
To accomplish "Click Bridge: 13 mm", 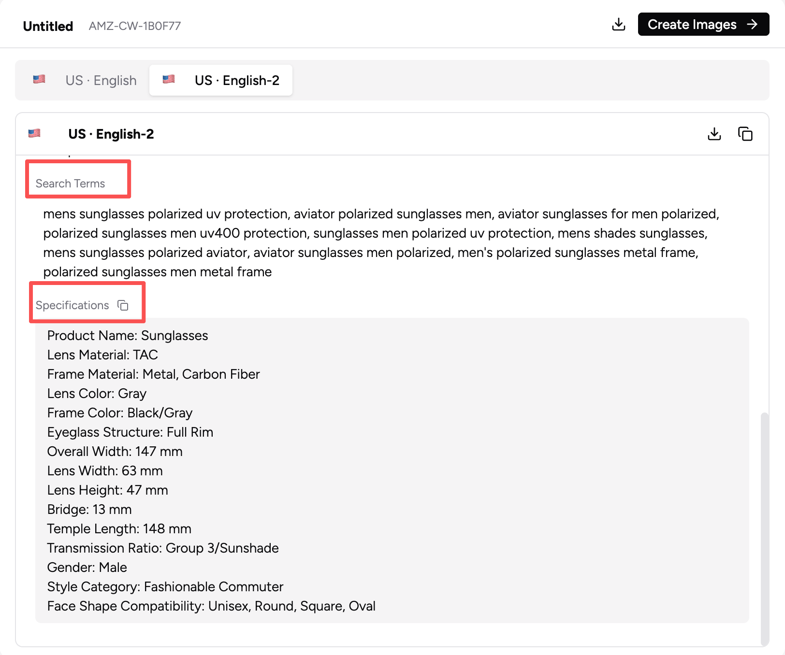I will (x=89, y=510).
